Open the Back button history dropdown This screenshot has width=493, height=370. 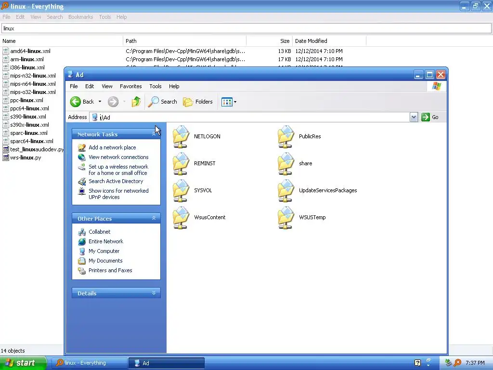(x=100, y=102)
